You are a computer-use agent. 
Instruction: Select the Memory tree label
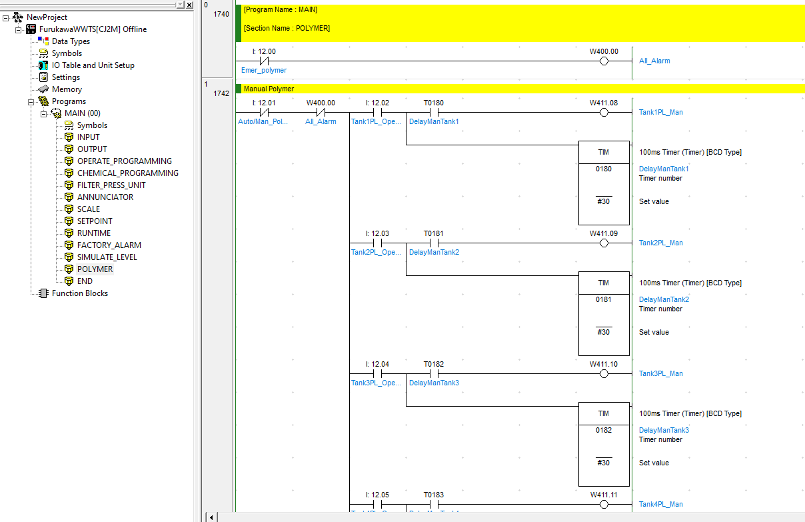click(67, 89)
